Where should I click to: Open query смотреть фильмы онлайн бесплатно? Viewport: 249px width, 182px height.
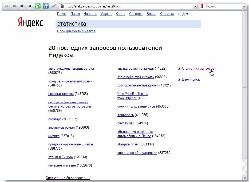70,104
